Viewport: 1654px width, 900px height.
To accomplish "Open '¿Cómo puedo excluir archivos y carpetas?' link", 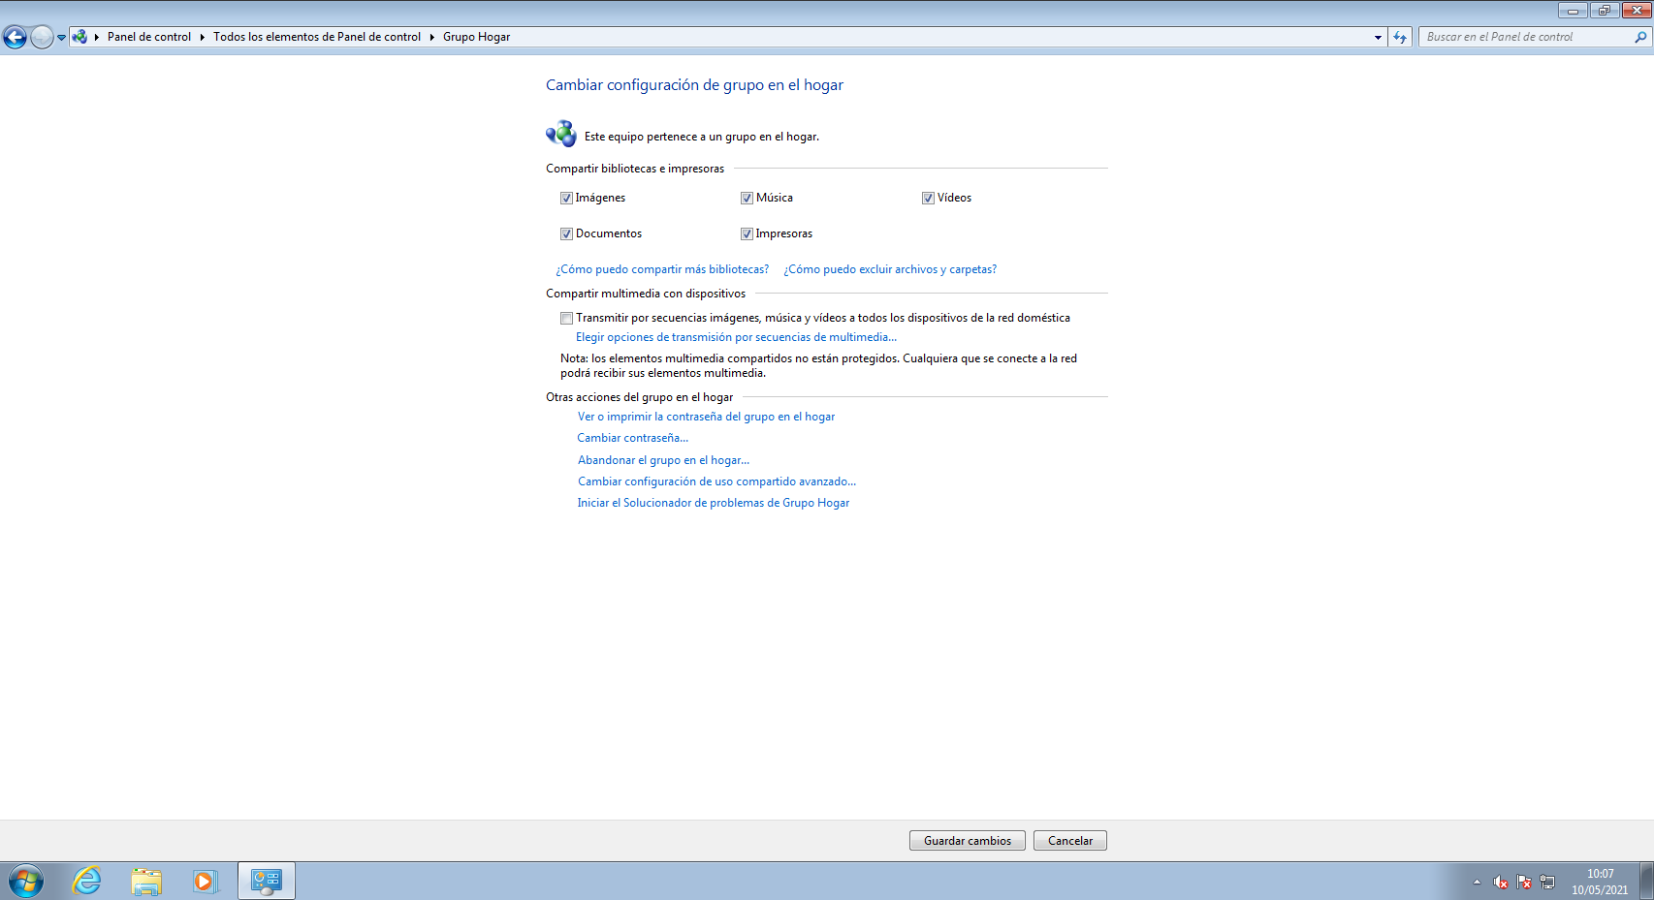I will coord(890,269).
